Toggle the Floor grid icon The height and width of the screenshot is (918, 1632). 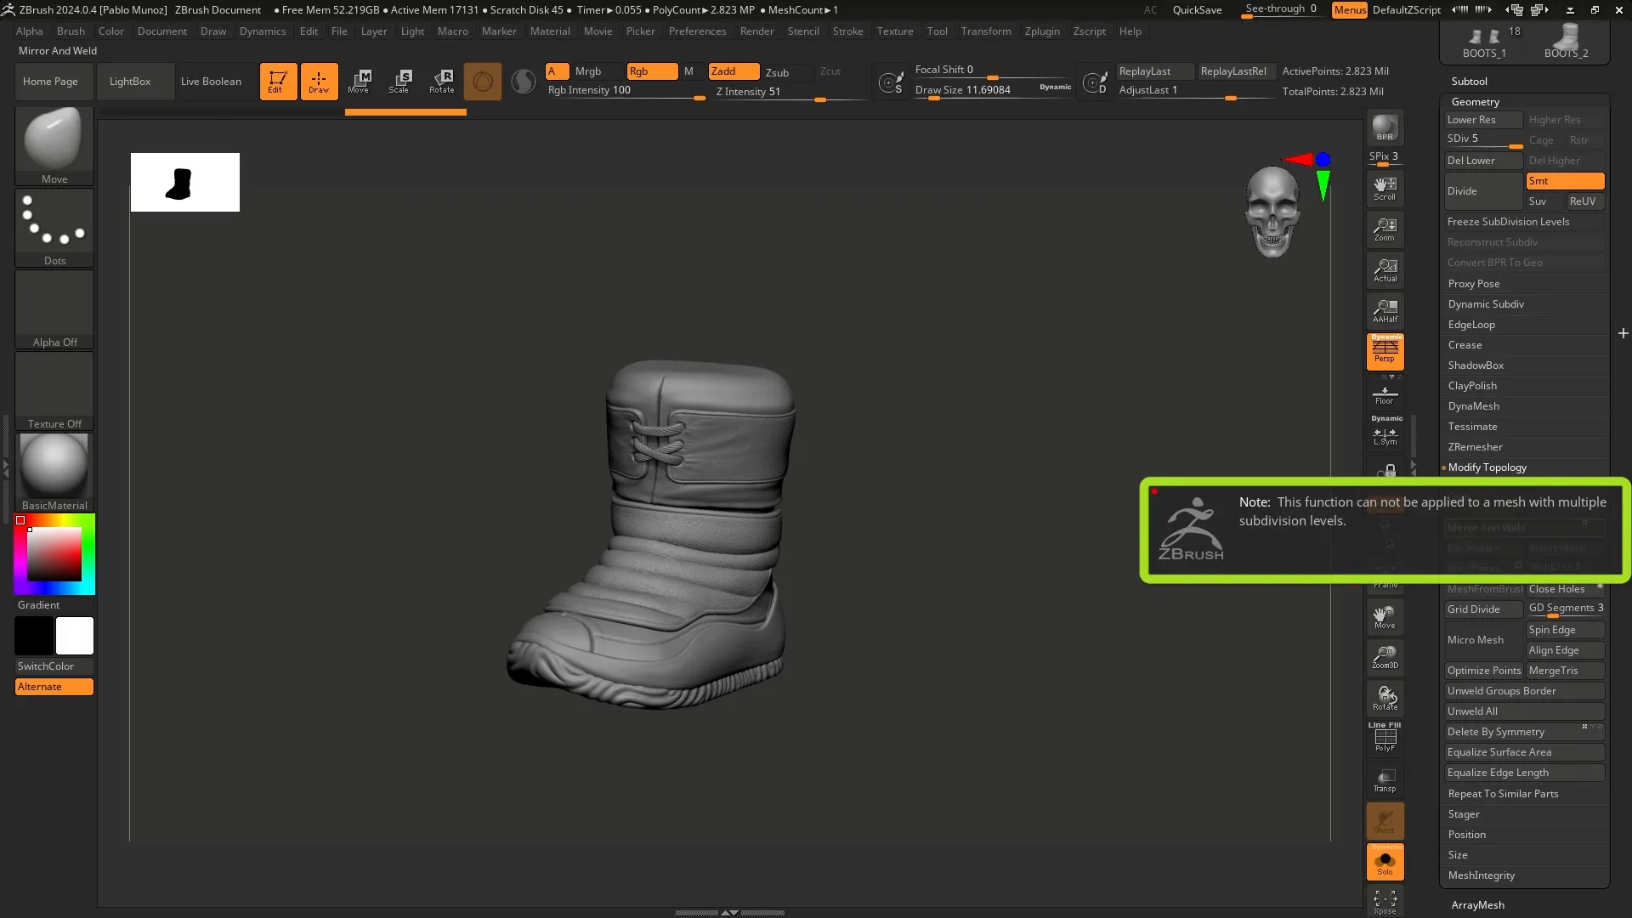pyautogui.click(x=1385, y=394)
